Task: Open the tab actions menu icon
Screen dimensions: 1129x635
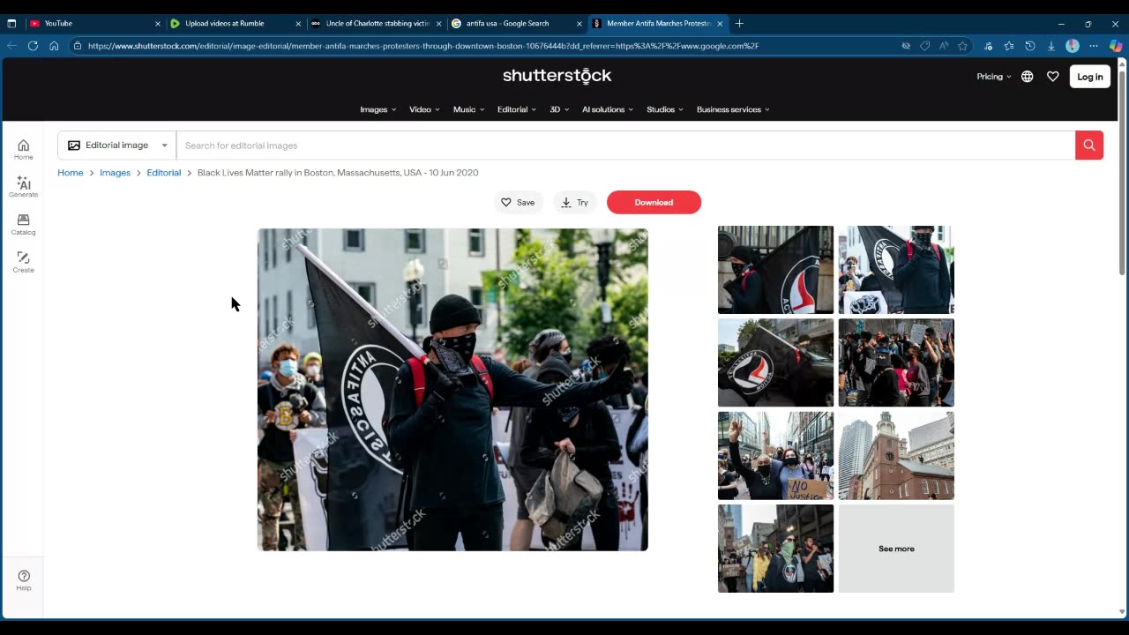Action: tap(11, 24)
